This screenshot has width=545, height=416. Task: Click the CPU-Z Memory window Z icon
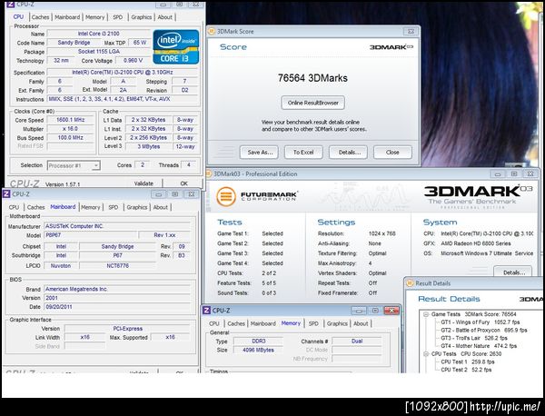click(x=206, y=311)
